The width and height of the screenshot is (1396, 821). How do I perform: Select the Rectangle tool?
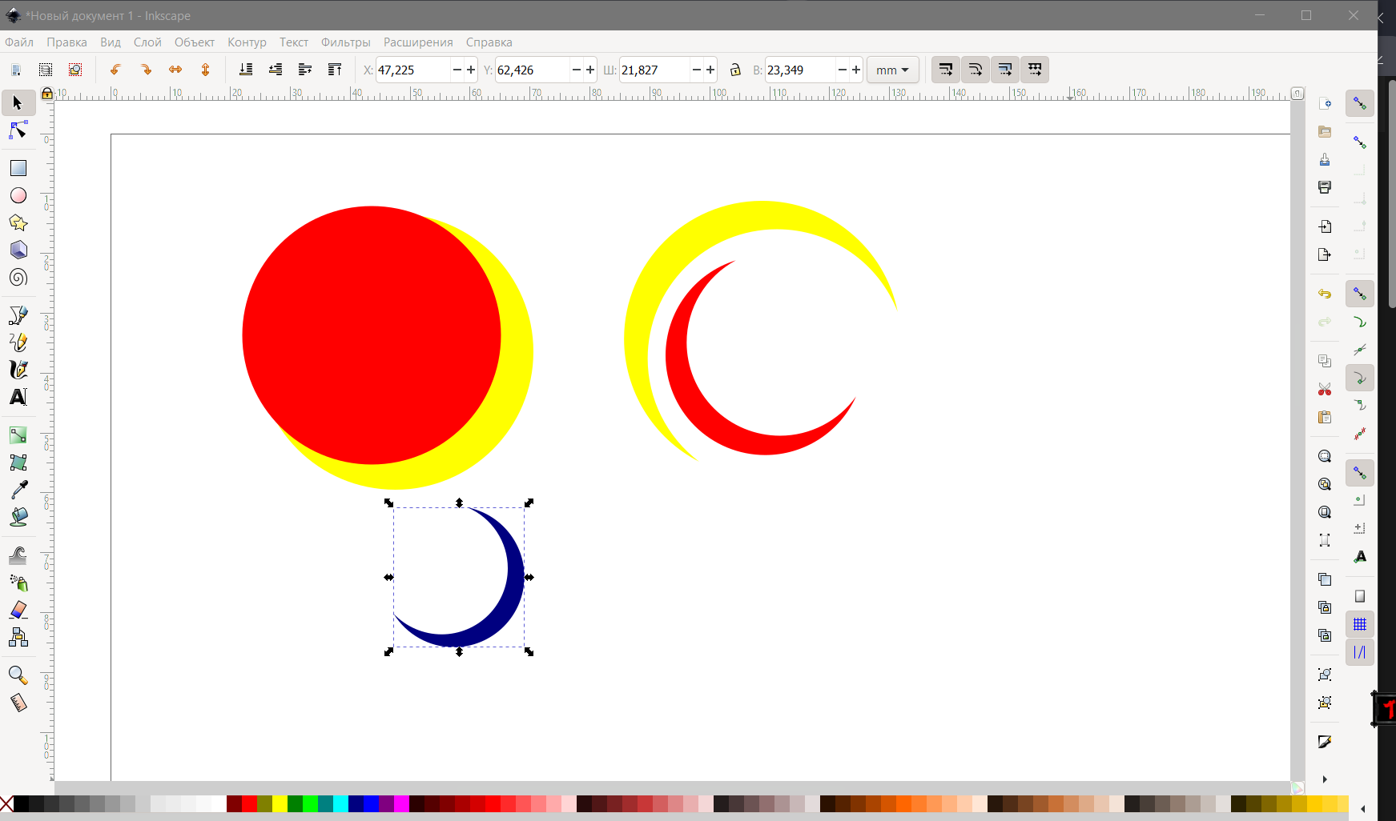(x=18, y=168)
